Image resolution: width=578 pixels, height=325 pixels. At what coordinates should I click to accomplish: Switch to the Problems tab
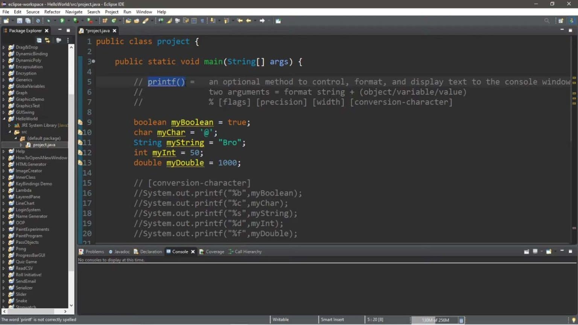94,251
